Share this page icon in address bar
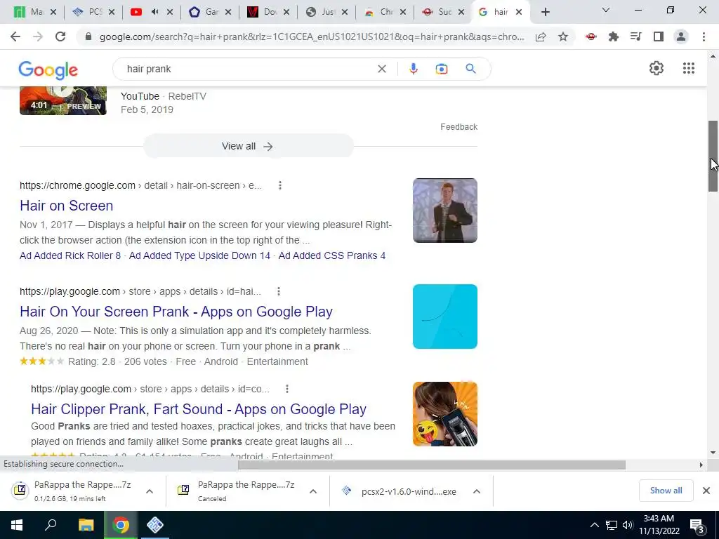Image resolution: width=719 pixels, height=539 pixels. [541, 37]
